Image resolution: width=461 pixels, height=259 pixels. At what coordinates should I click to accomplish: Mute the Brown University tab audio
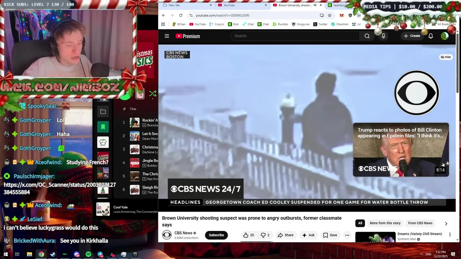click(x=315, y=5)
